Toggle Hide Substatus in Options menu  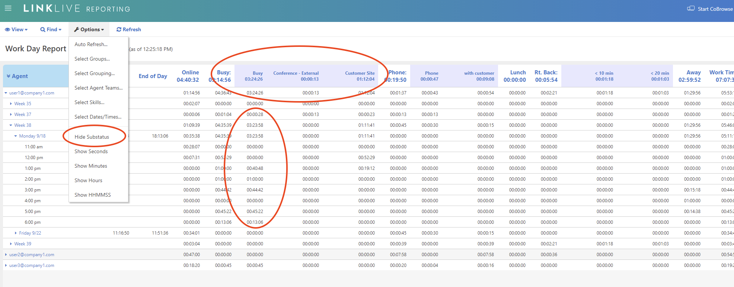point(92,137)
